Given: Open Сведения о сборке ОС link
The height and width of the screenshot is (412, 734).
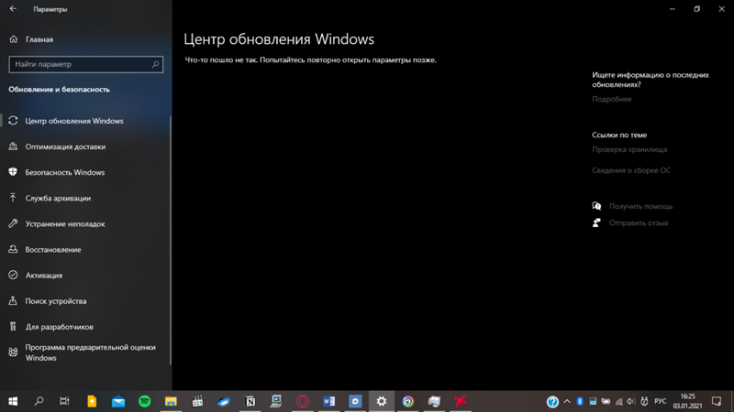Looking at the screenshot, I should (x=631, y=170).
